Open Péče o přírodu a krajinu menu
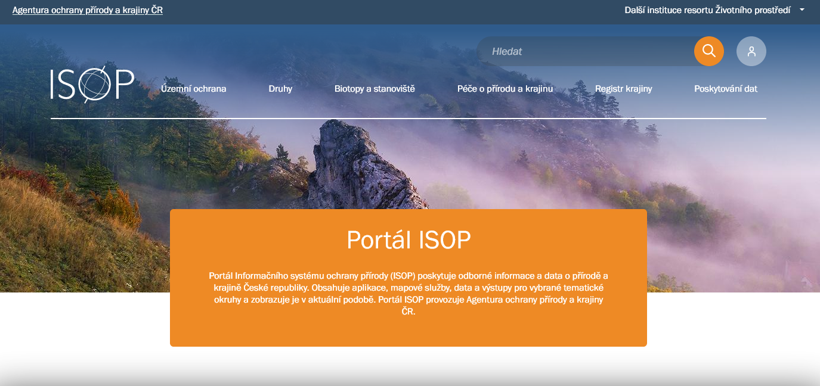This screenshot has height=386, width=820. tap(505, 89)
